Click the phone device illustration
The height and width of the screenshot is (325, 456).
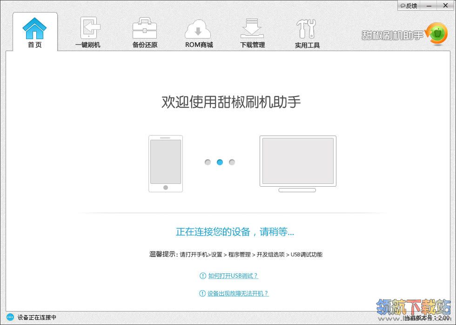click(x=166, y=163)
